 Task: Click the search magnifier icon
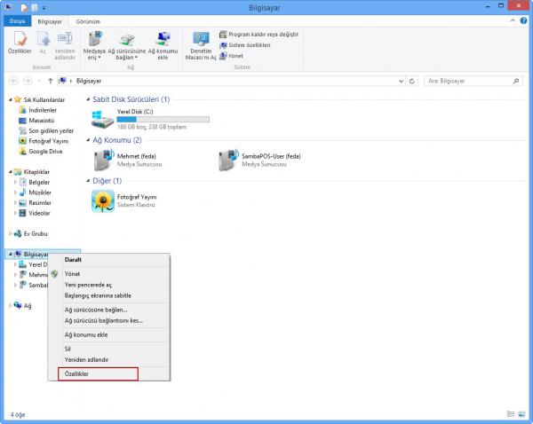pos(516,81)
